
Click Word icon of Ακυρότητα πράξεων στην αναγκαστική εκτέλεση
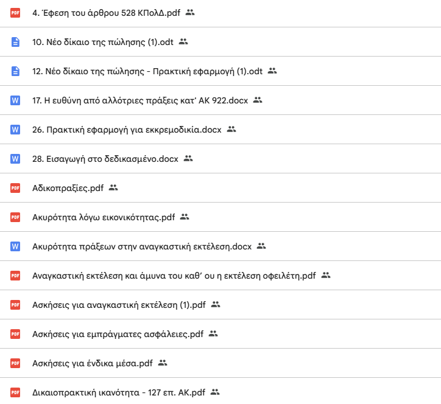[16, 246]
